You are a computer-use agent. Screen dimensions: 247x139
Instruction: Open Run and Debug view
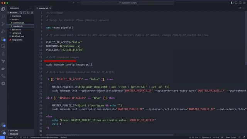pos(3,31)
